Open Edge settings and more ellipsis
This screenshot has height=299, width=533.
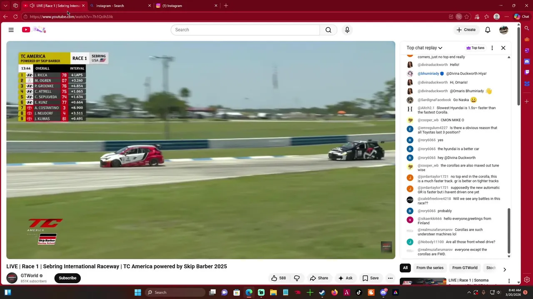pyautogui.click(x=506, y=17)
